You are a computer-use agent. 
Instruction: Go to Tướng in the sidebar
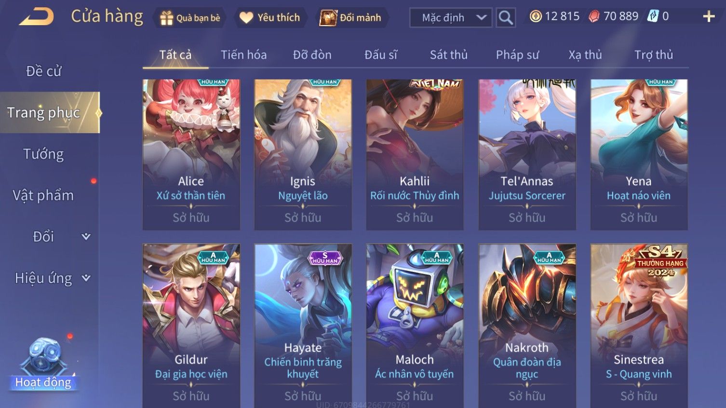pos(43,154)
